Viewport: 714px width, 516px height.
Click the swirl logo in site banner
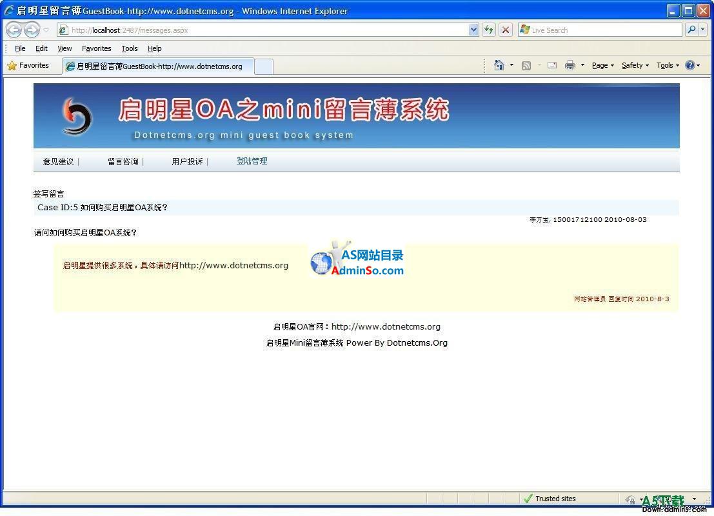pyautogui.click(x=77, y=116)
